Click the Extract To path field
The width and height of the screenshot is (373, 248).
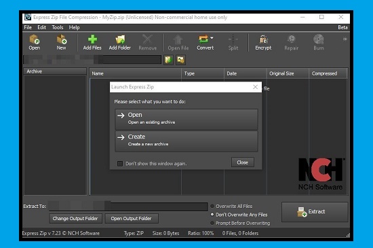(x=128, y=207)
